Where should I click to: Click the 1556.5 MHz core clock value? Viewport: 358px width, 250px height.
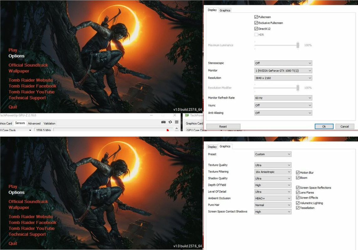coord(43,130)
